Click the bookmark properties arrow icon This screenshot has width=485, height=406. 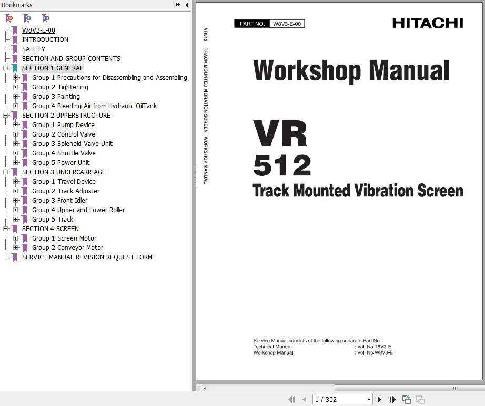[x=46, y=18]
